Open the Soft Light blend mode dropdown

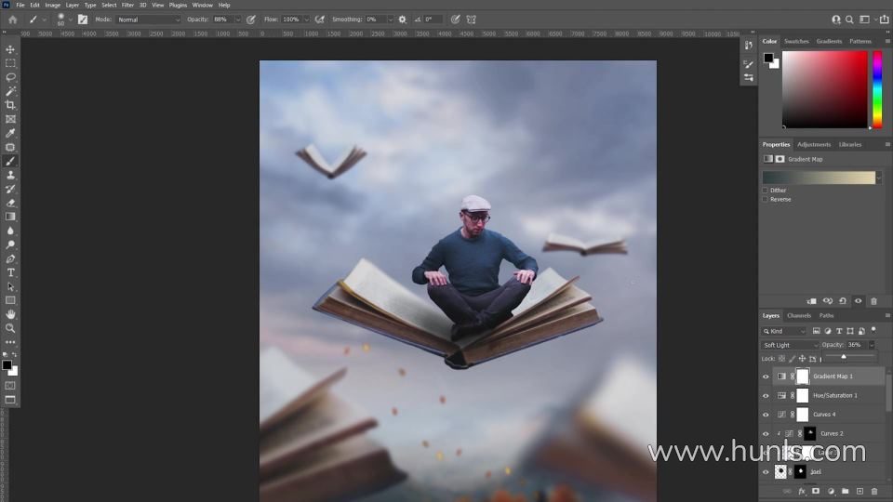tap(790, 345)
